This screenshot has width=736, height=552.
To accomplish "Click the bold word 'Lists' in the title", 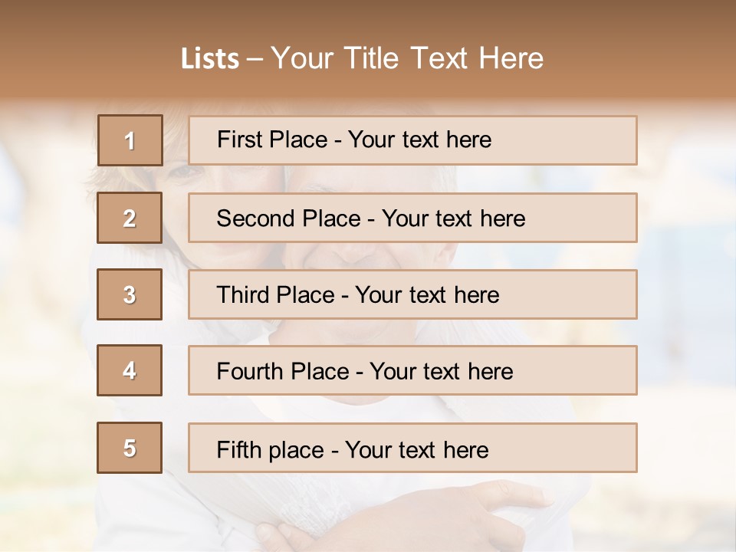I will pyautogui.click(x=210, y=58).
